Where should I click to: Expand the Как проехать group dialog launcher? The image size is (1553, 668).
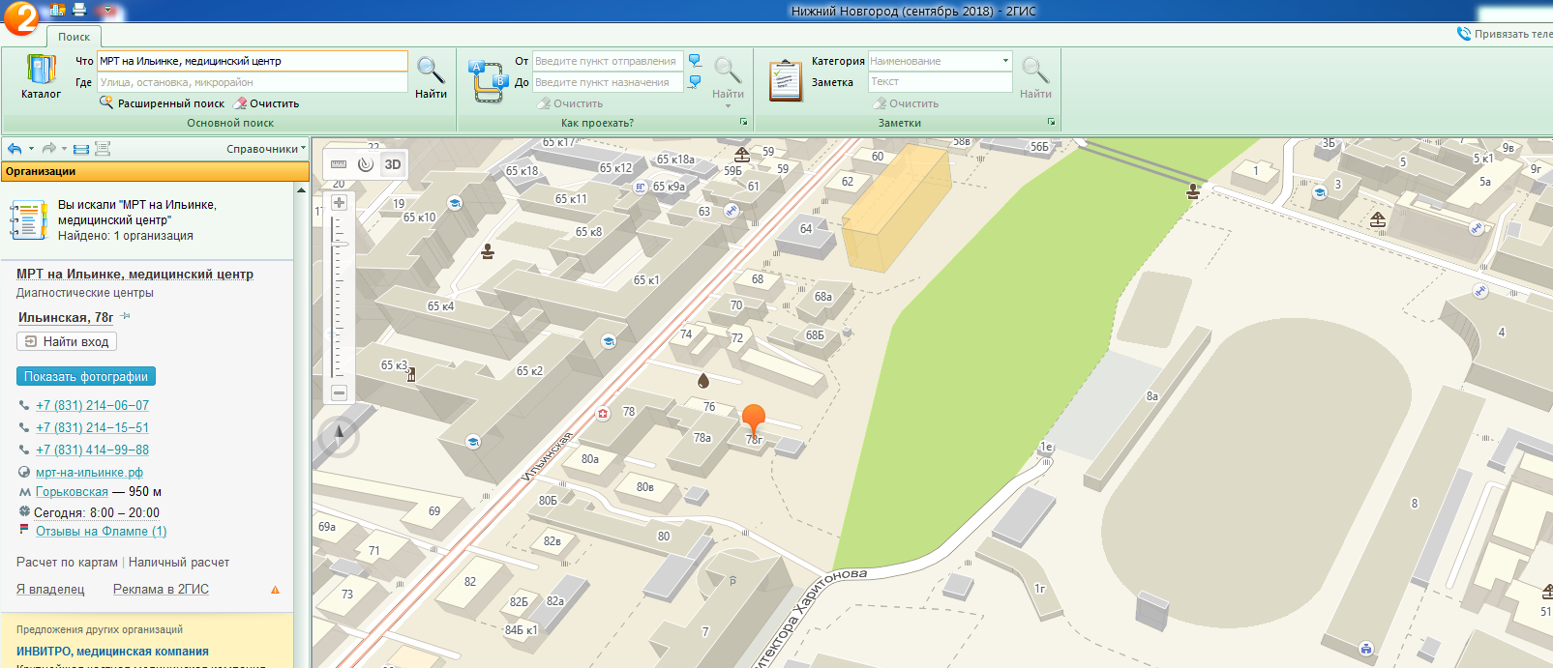[x=743, y=123]
